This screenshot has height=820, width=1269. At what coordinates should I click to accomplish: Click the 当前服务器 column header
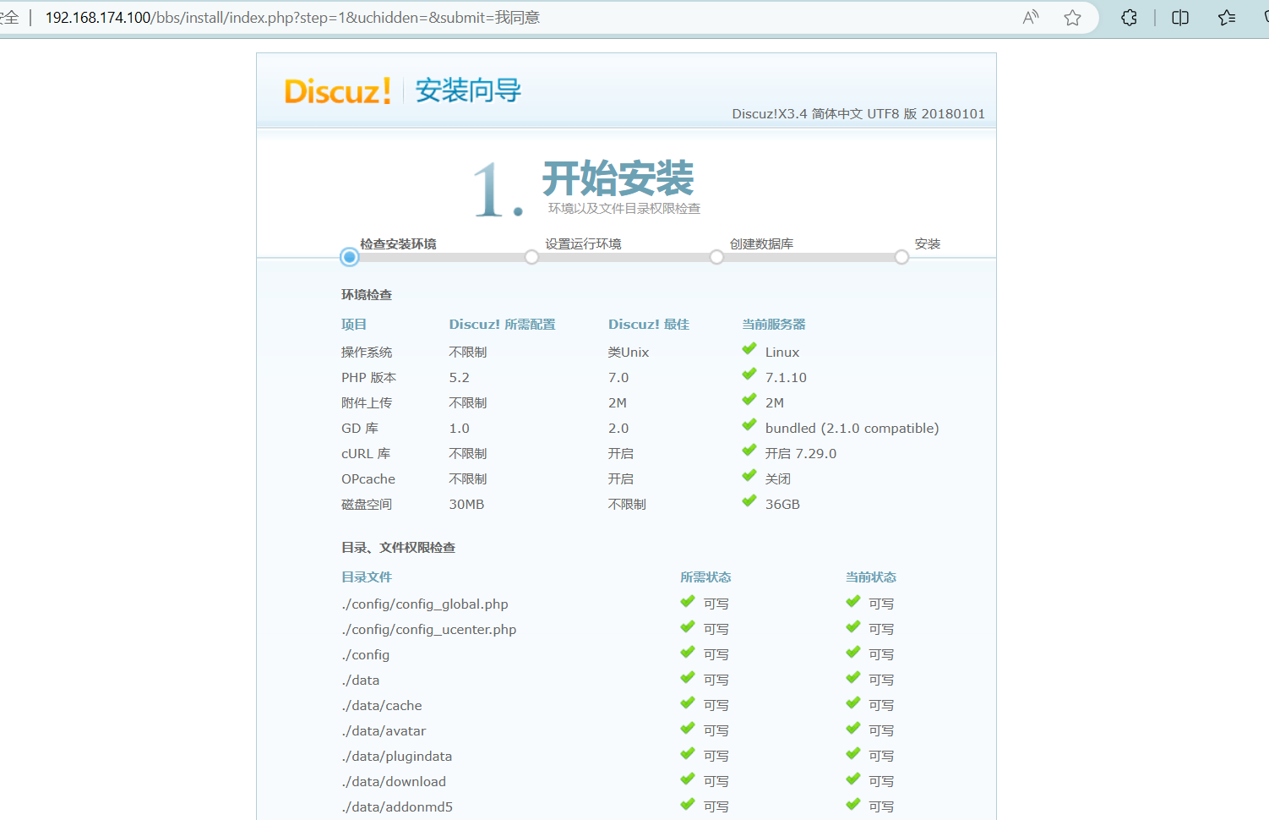(774, 325)
